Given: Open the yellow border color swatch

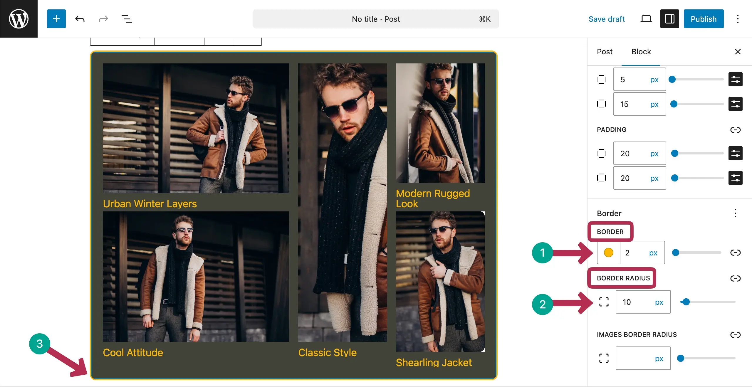Looking at the screenshot, I should tap(608, 253).
